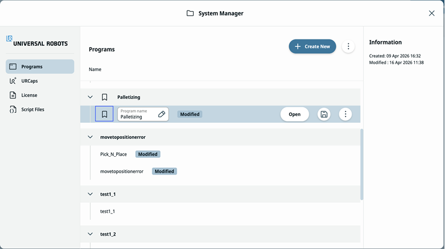Collapse the movetopositionerror folder

(90, 137)
